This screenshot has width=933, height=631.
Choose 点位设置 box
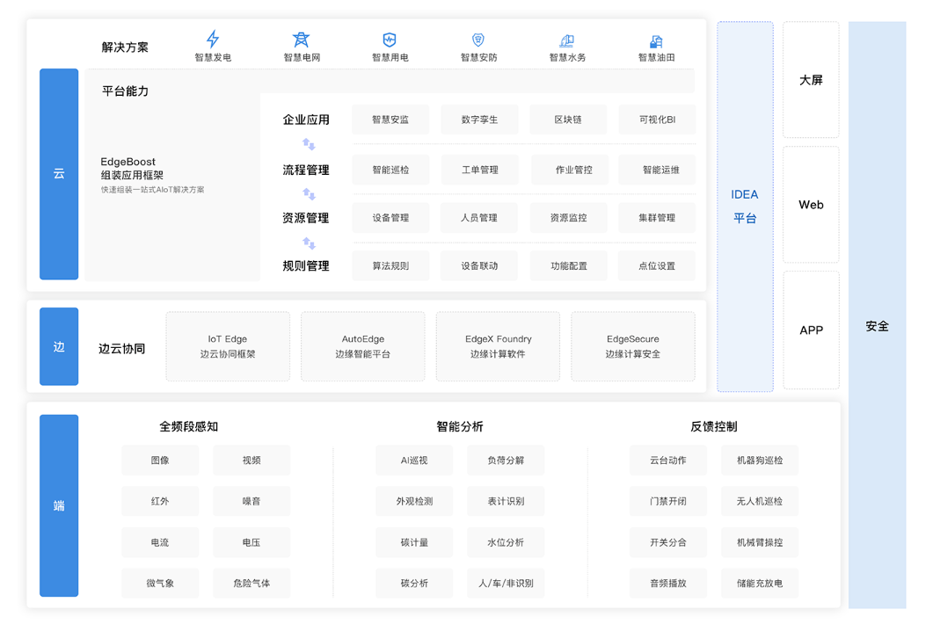point(657,265)
